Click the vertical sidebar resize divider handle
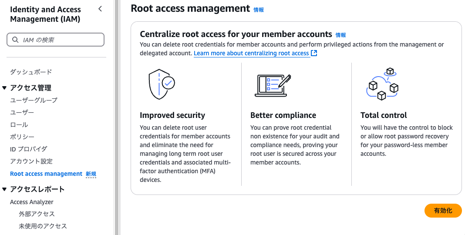This screenshot has width=465, height=235. [x=117, y=117]
